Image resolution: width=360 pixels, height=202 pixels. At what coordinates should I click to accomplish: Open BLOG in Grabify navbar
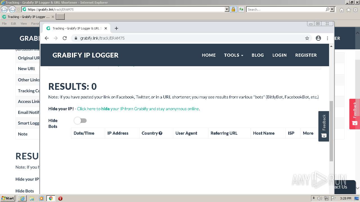[x=258, y=55]
